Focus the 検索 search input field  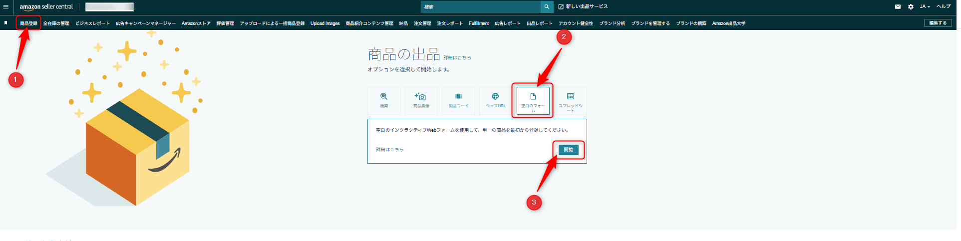480,7
